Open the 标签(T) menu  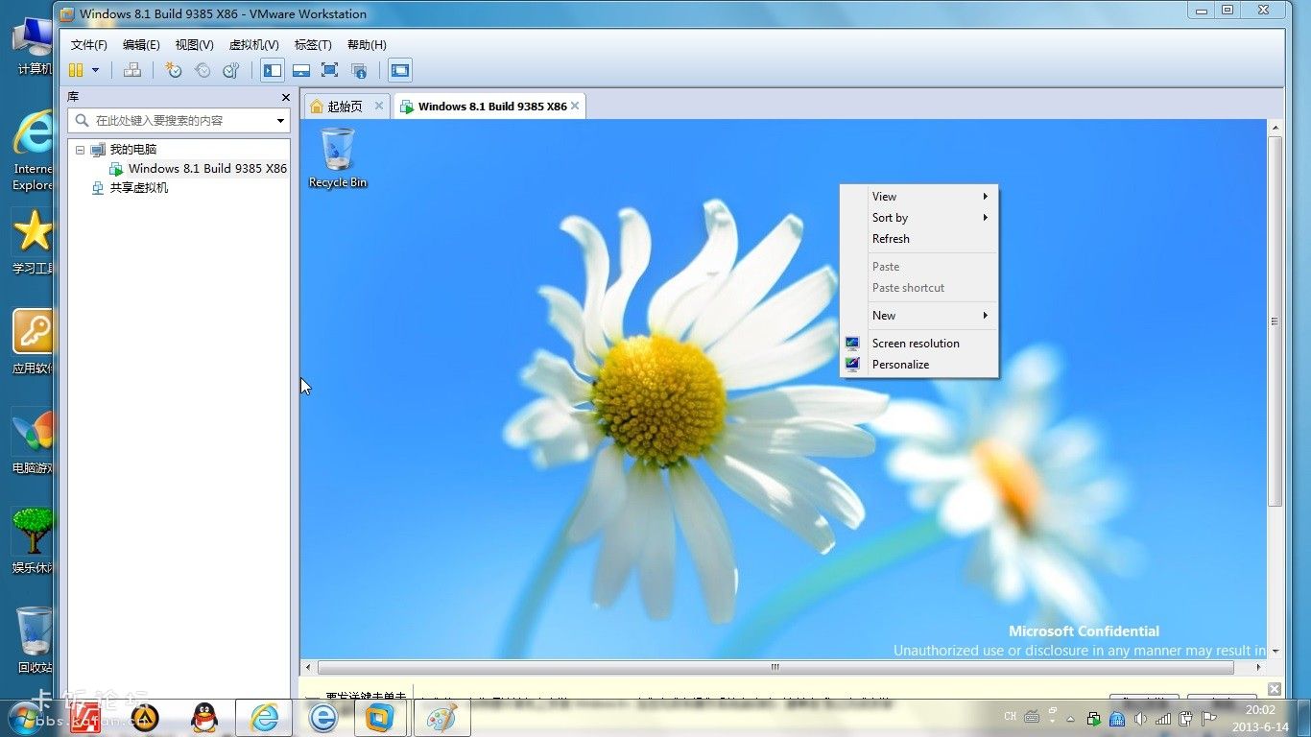(313, 45)
